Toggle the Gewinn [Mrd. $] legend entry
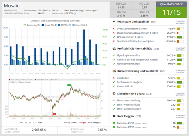This screenshot has height=136, width=189. pos(80,25)
